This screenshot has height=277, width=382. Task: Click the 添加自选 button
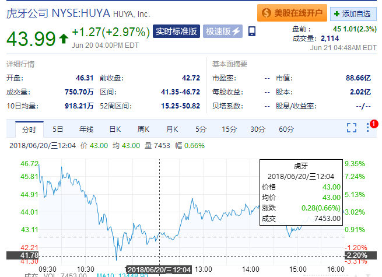pos(353,14)
